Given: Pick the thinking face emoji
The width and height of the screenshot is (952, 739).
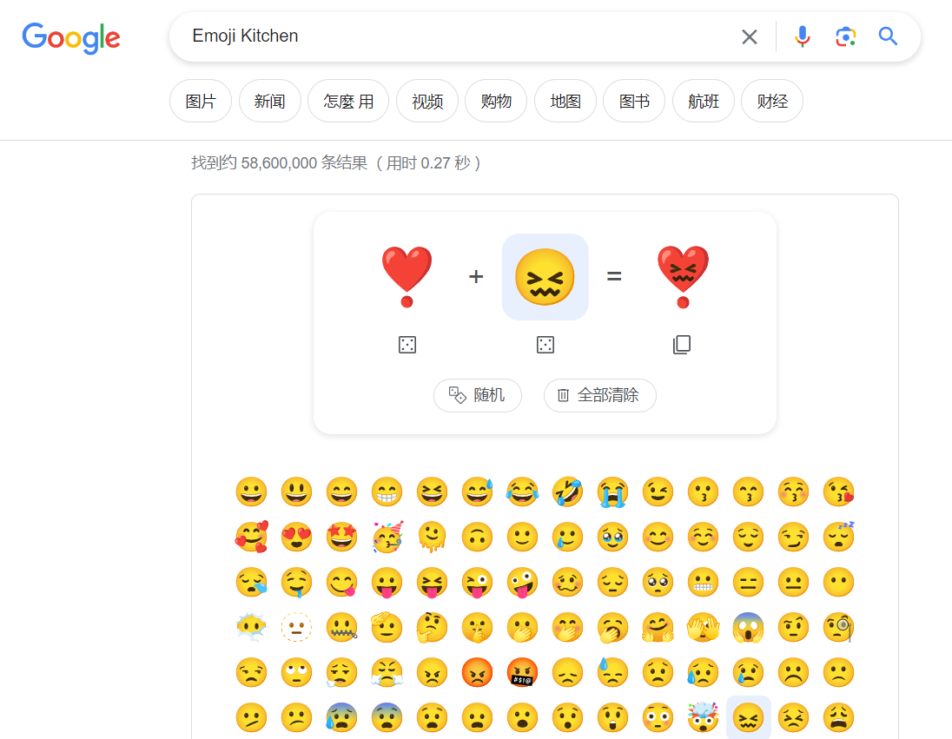Looking at the screenshot, I should pyautogui.click(x=432, y=627).
